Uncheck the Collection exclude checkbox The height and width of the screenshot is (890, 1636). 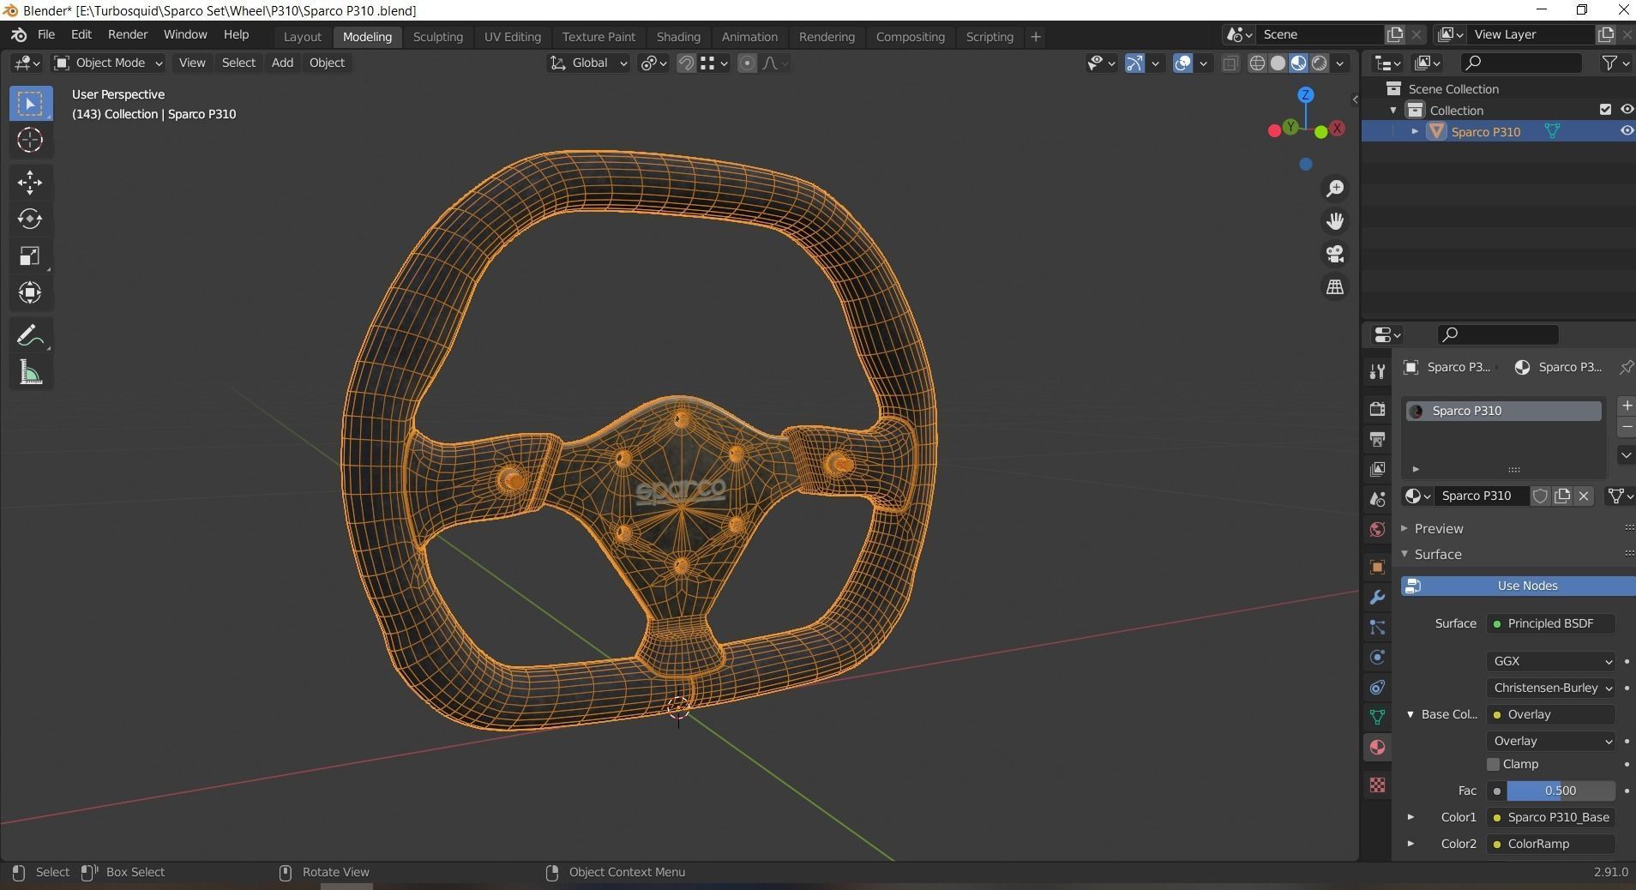pyautogui.click(x=1605, y=110)
